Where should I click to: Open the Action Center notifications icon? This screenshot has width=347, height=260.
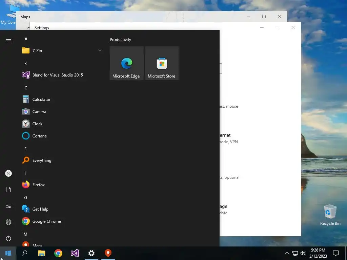click(x=336, y=253)
